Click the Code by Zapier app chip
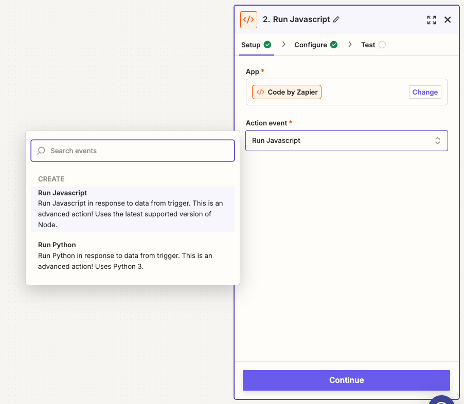 click(287, 92)
